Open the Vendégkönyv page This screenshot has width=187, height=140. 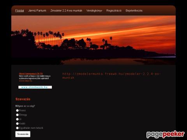(x=94, y=10)
